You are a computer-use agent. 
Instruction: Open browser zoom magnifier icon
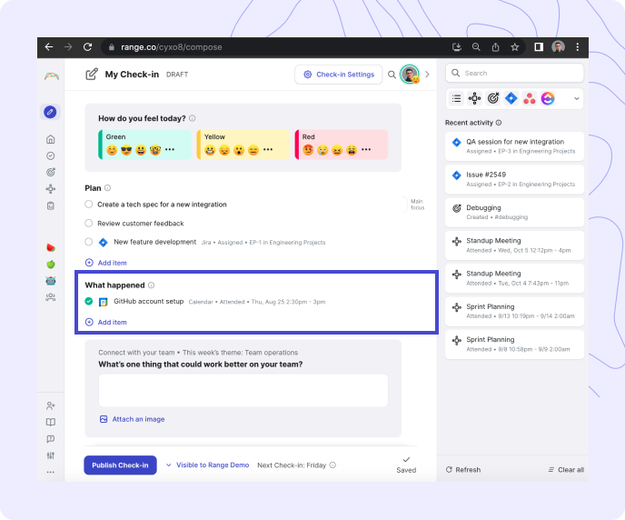point(476,47)
